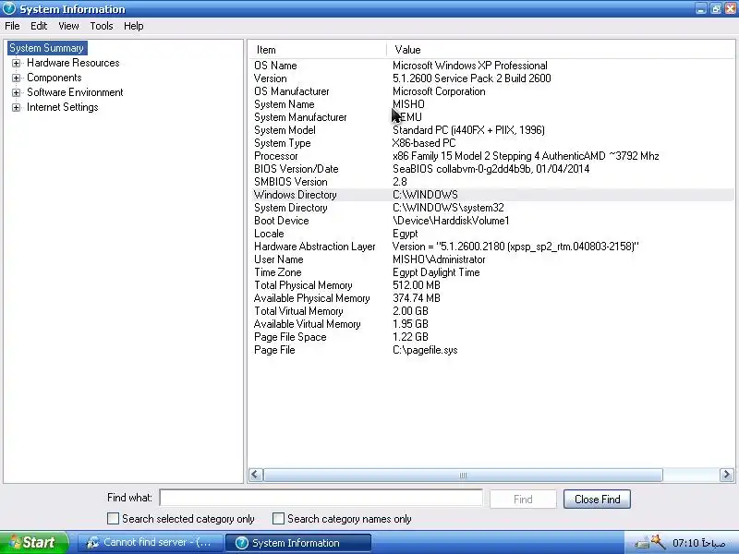739x554 pixels.
Task: Click the horizontal scrollbar right arrow
Action: coord(726,475)
